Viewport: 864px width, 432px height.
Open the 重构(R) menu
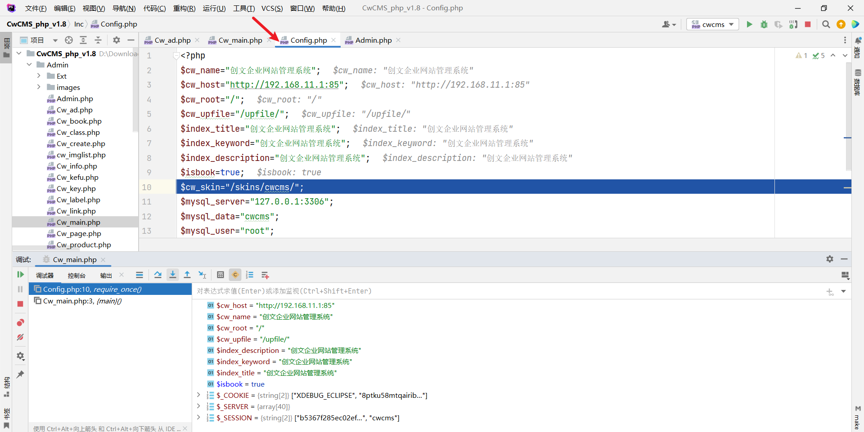(x=184, y=8)
